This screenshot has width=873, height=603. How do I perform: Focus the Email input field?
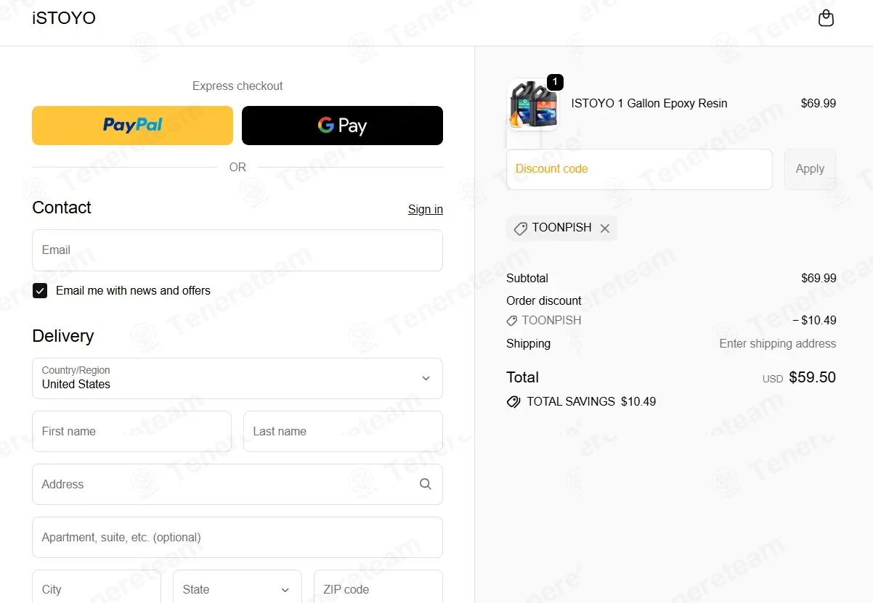click(237, 250)
